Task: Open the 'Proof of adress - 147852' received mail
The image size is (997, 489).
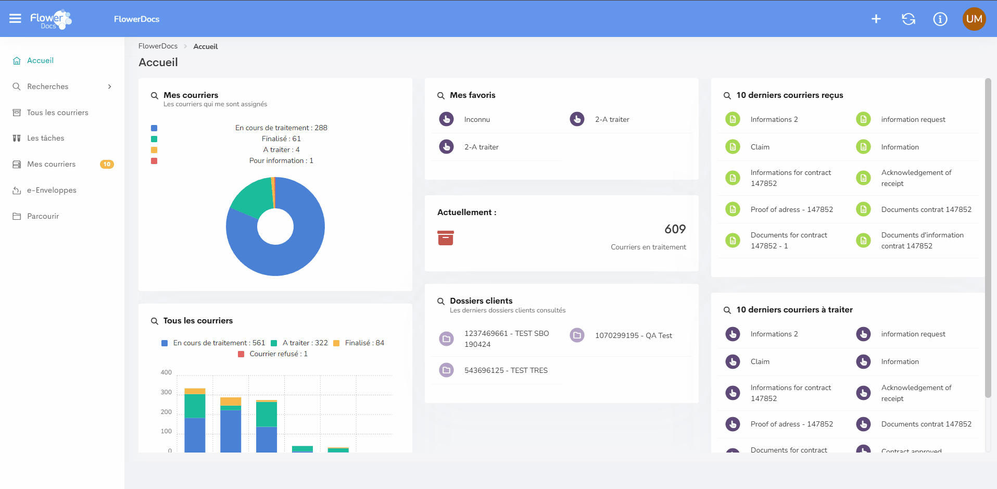Action: (791, 209)
